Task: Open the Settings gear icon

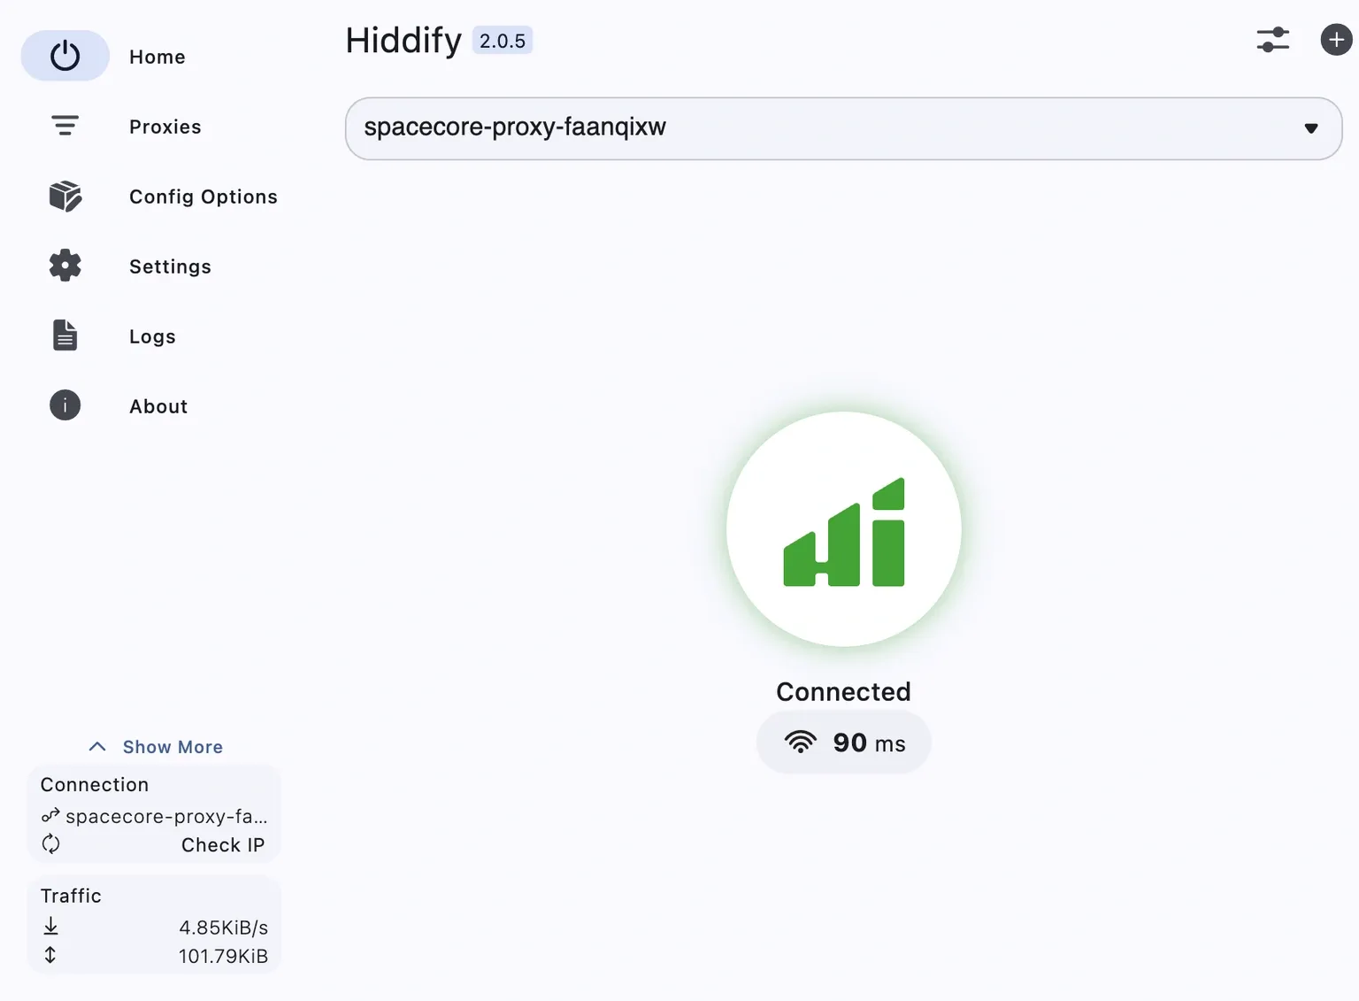Action: tap(65, 266)
